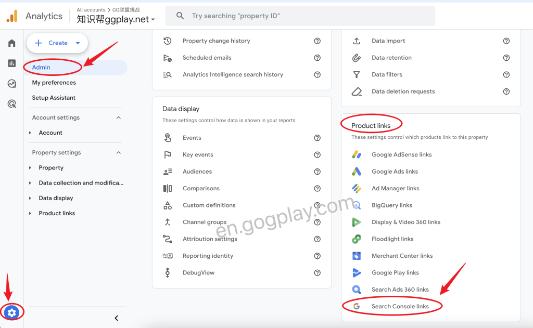Expand the Data display tree item
This screenshot has height=328, width=533.
30,198
